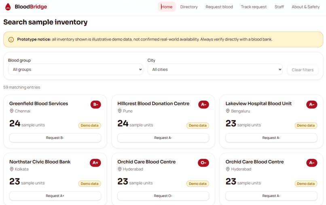Click location pin icon beside Pune

(x=120, y=111)
